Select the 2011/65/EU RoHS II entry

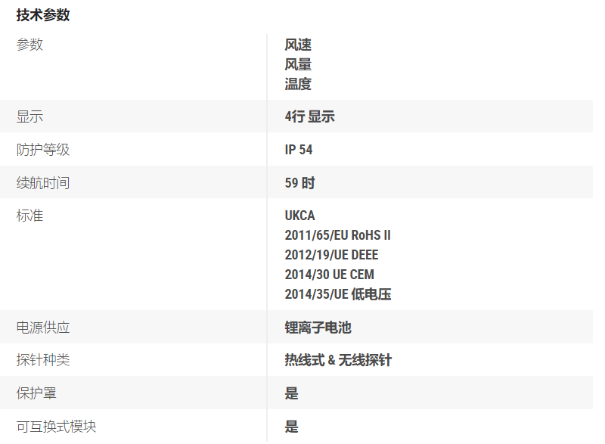[x=337, y=235]
